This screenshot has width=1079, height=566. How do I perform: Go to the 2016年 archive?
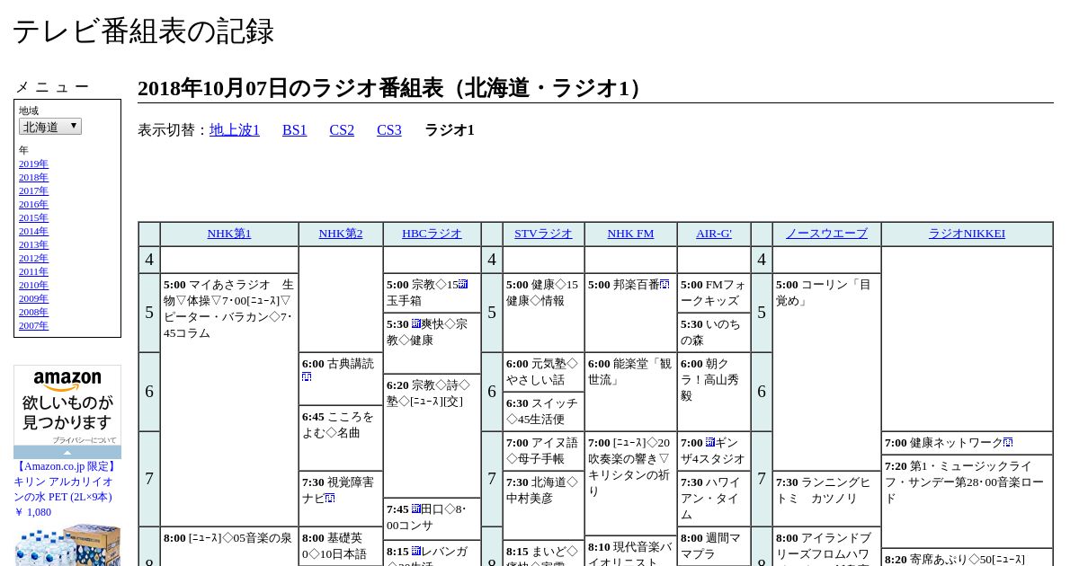[33, 204]
